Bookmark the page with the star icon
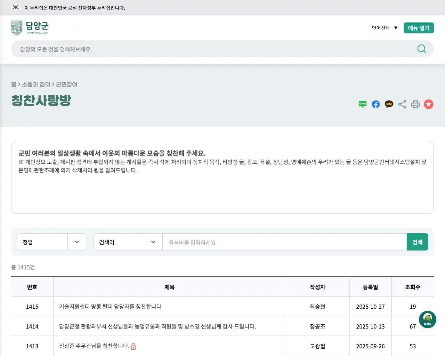The image size is (445, 356). pyautogui.click(x=429, y=104)
